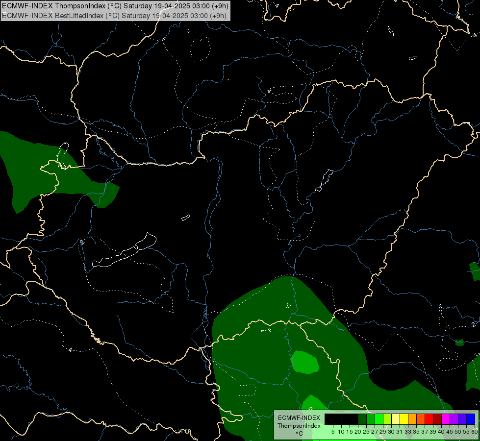Click the legend tick value 60
The height and width of the screenshot is (441, 480).
[x=475, y=432]
